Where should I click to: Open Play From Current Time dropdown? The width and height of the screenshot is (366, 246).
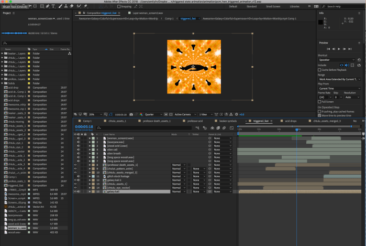point(340,89)
